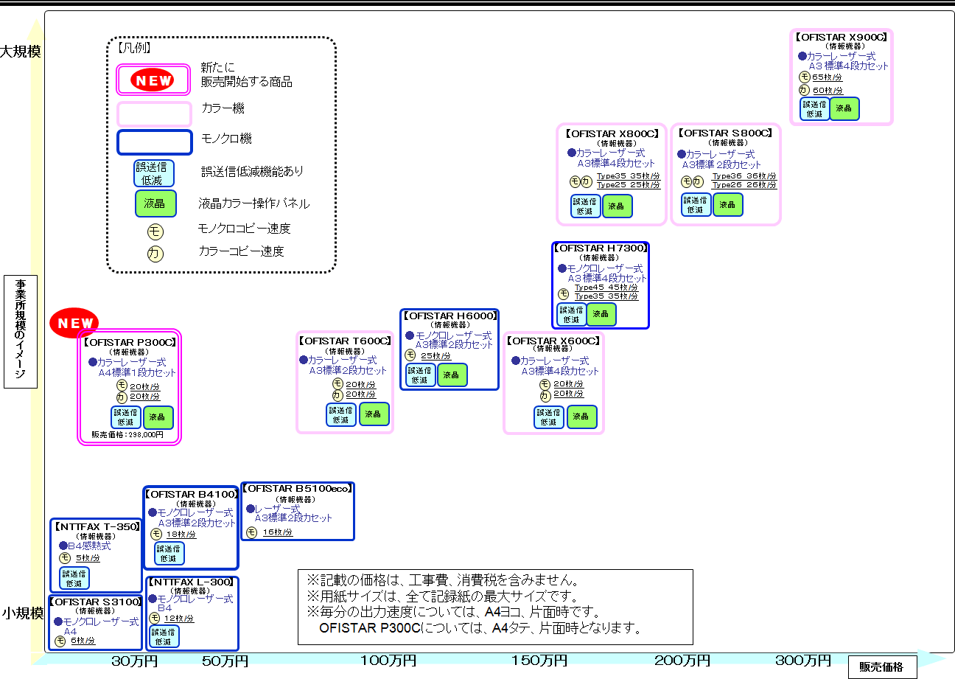Viewport: 955px width, 679px height.
Task: Click the モ speed icon in OFISTAR S3100 card
Action: tap(60, 641)
